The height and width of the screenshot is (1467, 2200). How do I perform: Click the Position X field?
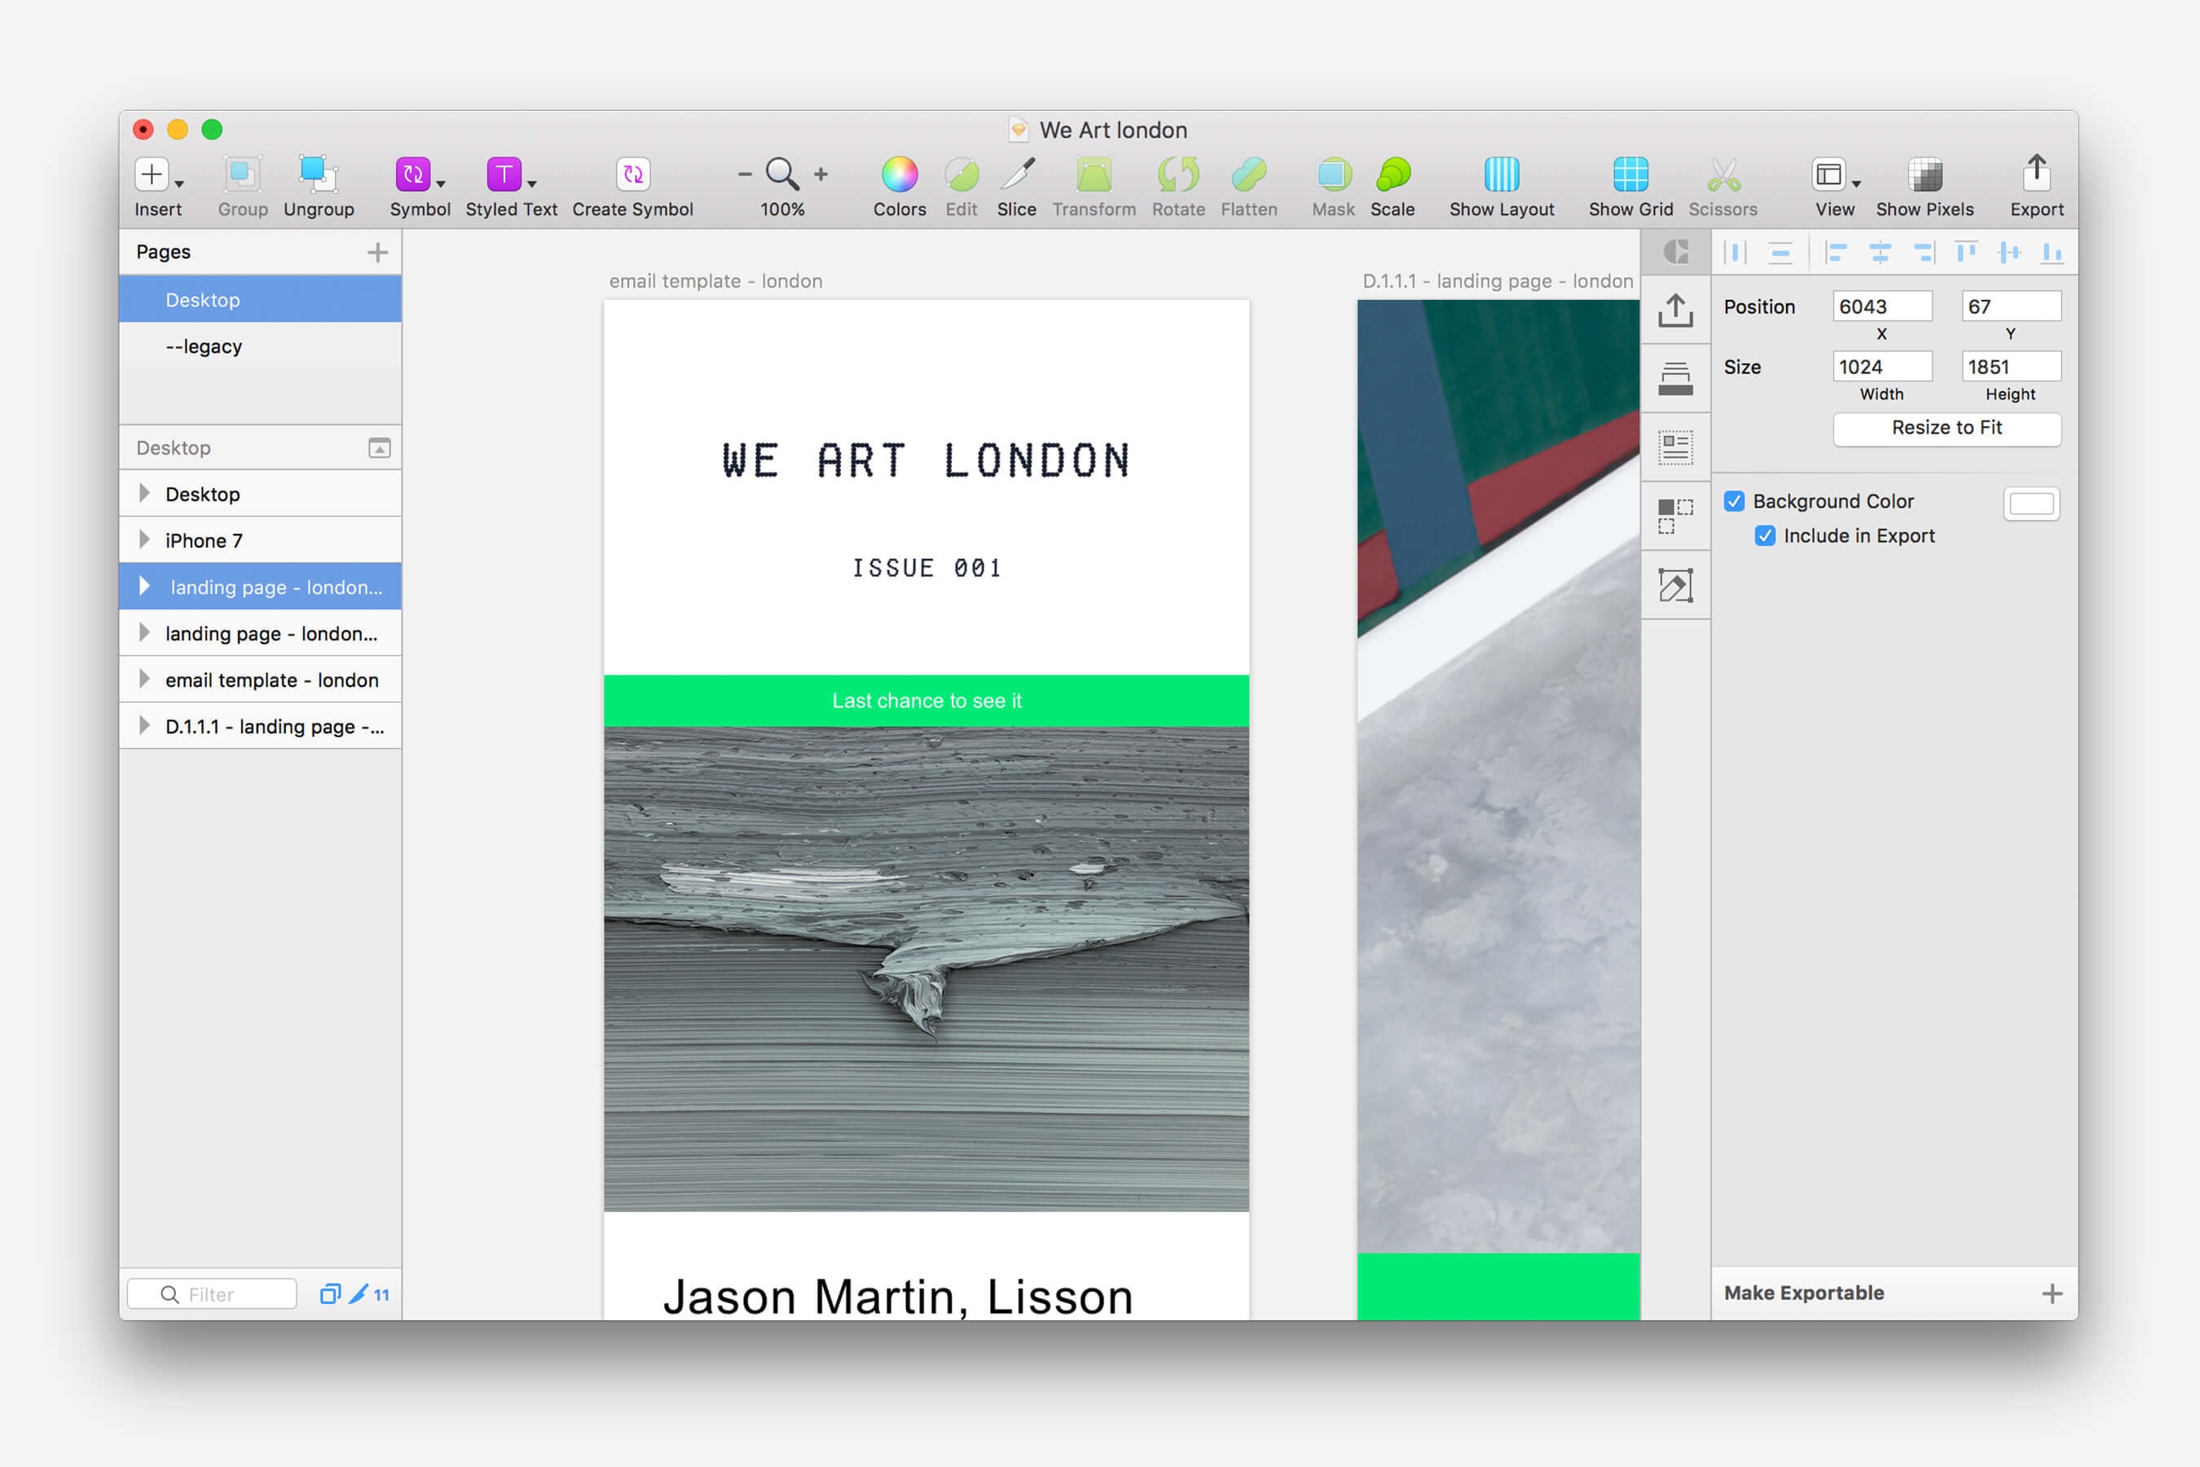(x=1881, y=306)
